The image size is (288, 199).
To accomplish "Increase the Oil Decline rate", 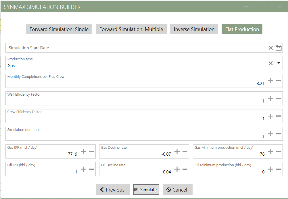I will pos(177,169).
